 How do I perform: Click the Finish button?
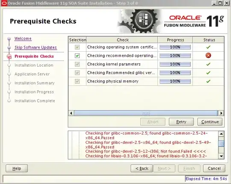[189, 168]
